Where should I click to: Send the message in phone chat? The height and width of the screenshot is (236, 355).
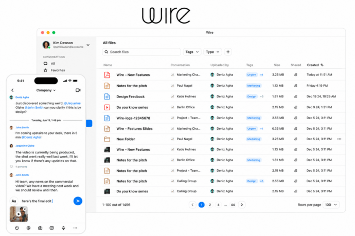(78, 201)
